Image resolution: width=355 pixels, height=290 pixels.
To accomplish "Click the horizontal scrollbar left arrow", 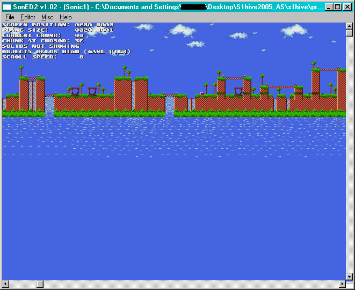I will click(6, 284).
